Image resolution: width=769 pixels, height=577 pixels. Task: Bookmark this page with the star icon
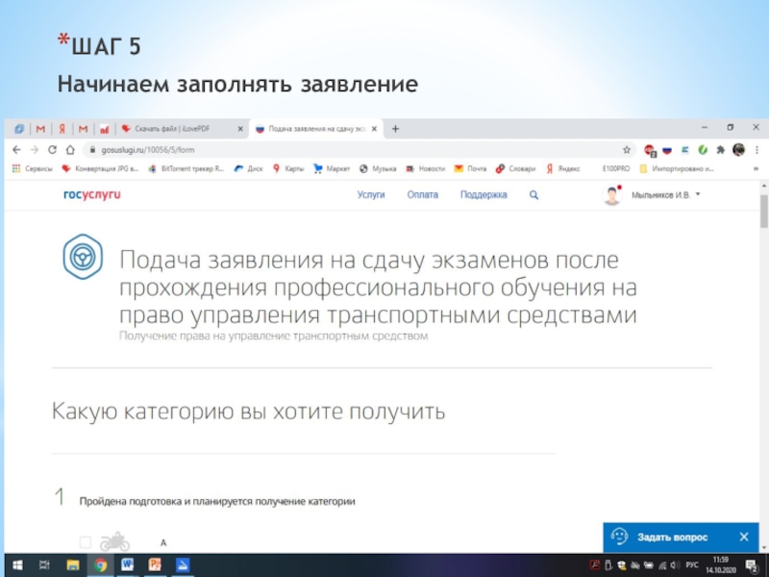[x=626, y=150]
